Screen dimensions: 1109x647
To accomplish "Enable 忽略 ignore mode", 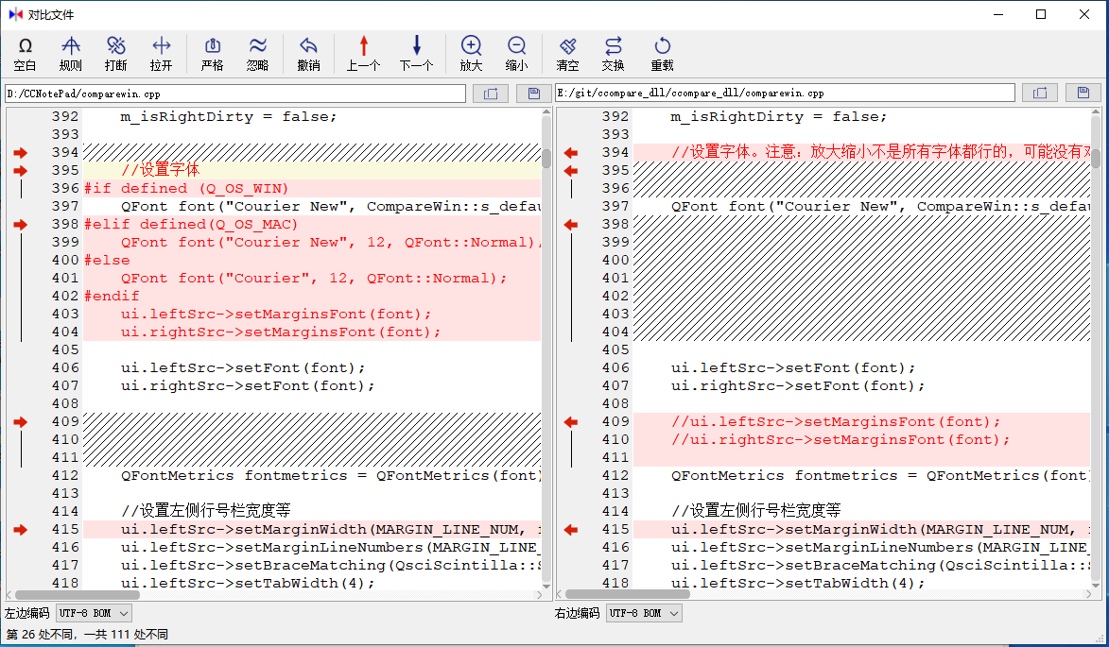I will point(257,55).
